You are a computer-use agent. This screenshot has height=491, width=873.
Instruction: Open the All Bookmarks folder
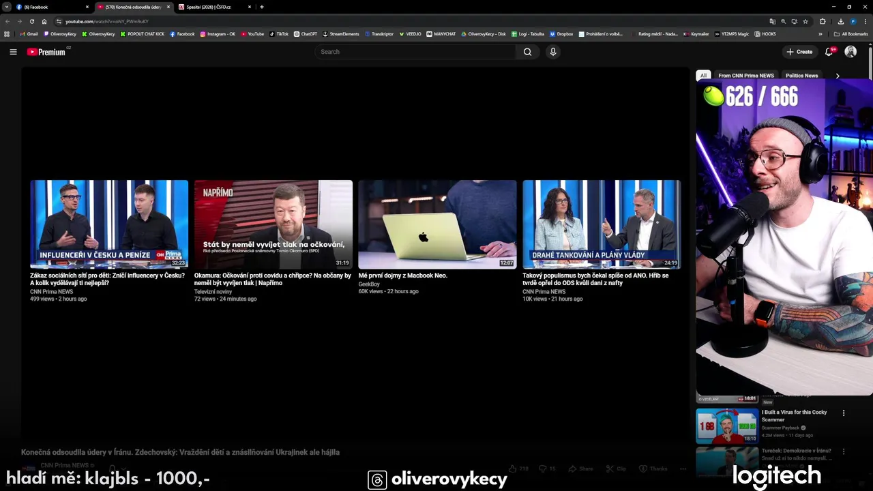[x=851, y=34]
